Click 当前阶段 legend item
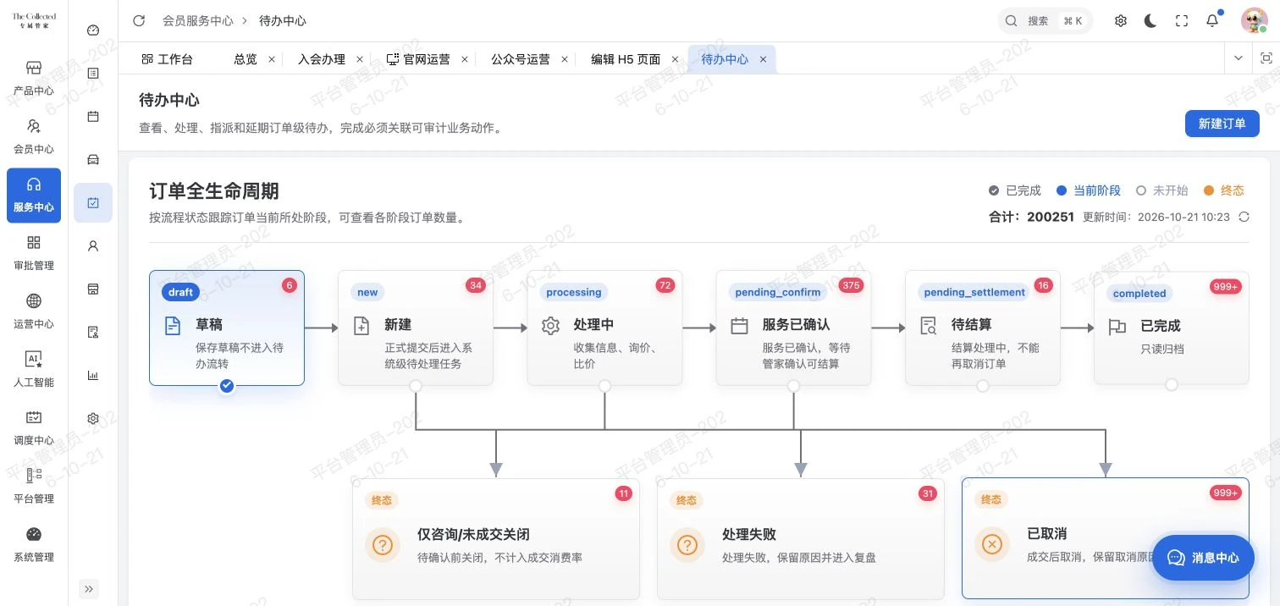The image size is (1280, 606). (x=1089, y=190)
